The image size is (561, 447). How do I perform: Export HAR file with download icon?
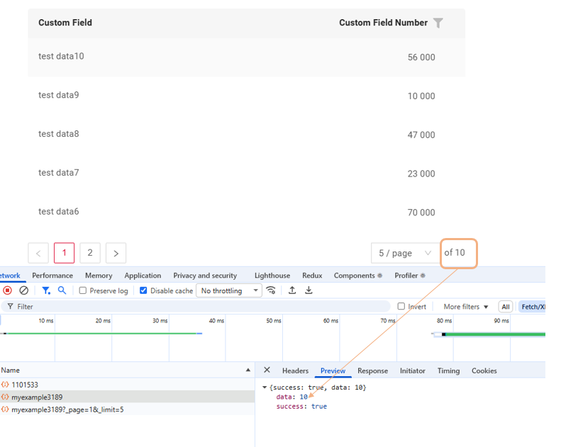(309, 290)
